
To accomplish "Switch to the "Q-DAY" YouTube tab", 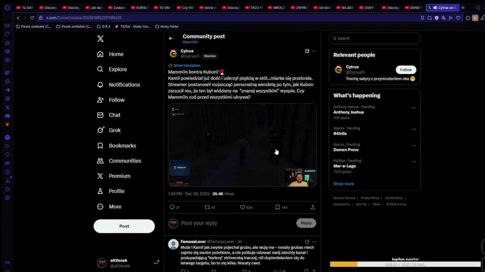I will pos(26,8).
